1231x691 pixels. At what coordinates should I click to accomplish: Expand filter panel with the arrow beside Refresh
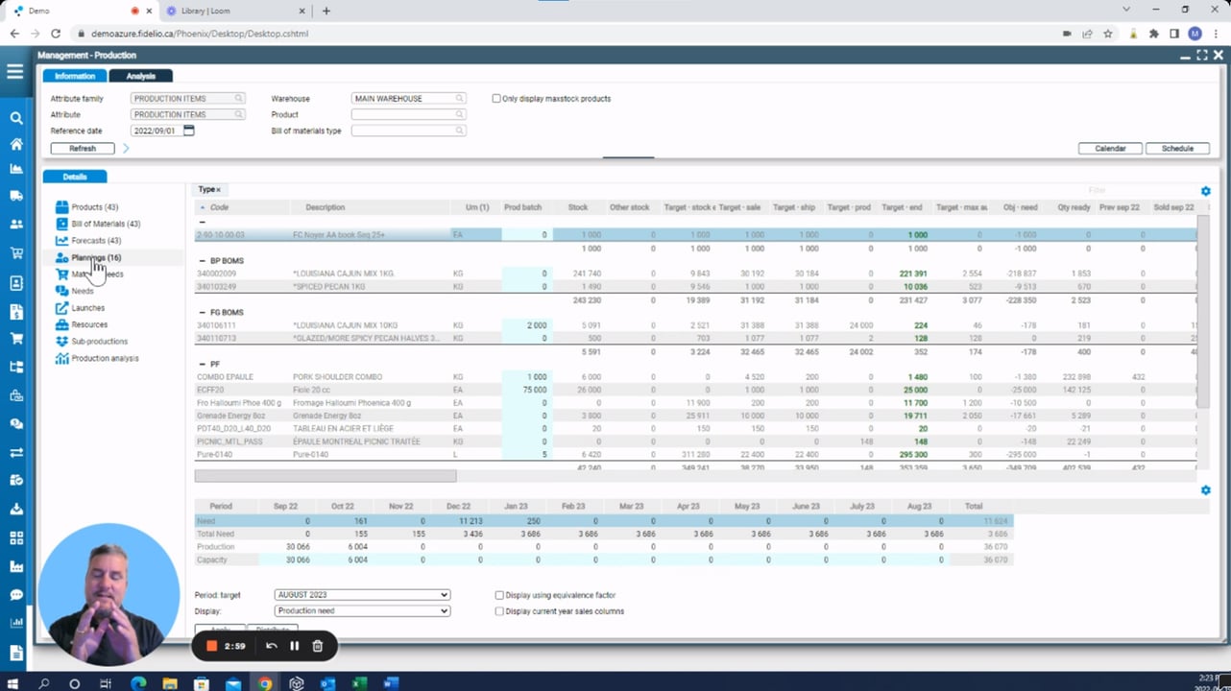(126, 148)
